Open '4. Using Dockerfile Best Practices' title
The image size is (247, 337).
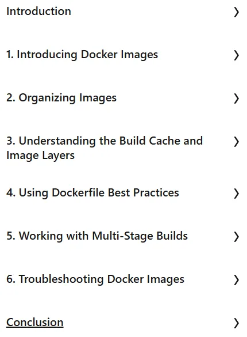pos(92,193)
